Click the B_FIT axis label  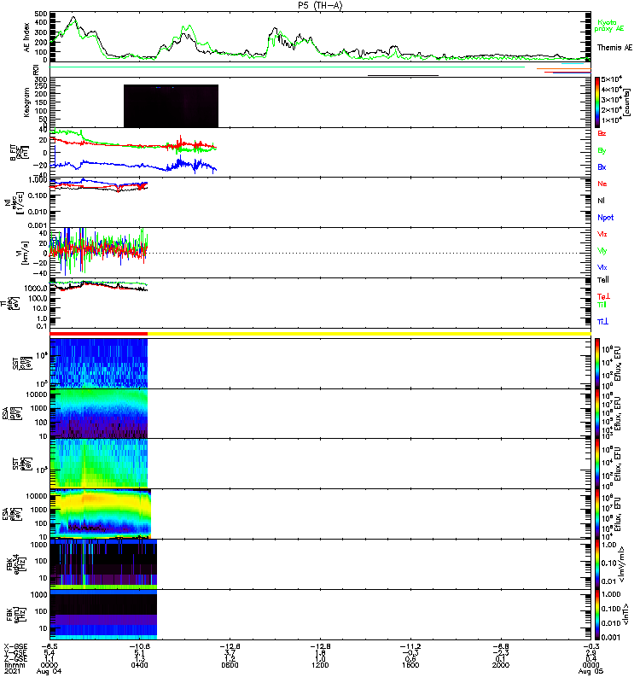tap(19, 153)
